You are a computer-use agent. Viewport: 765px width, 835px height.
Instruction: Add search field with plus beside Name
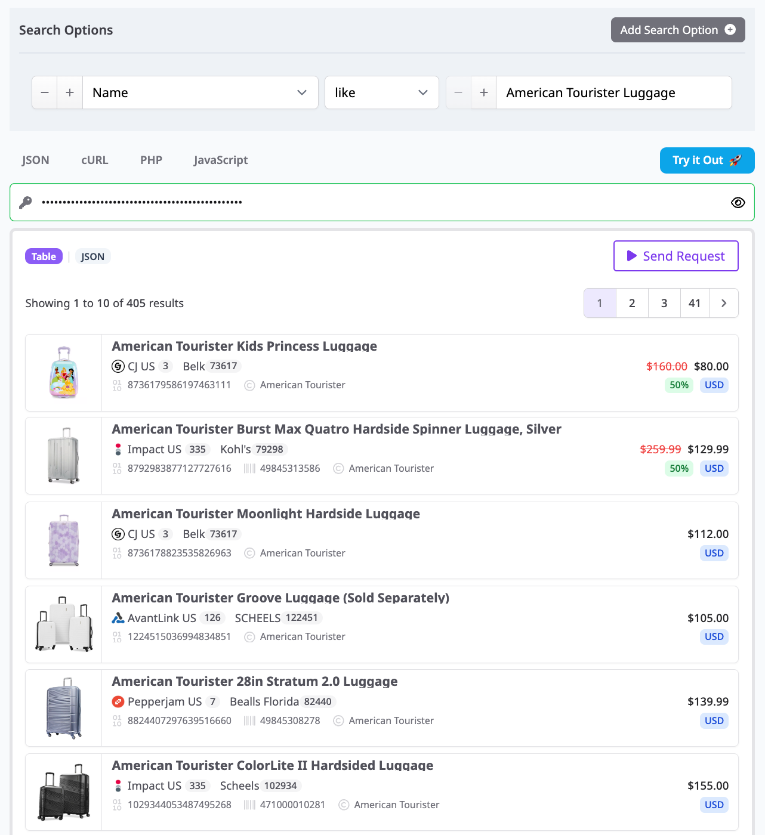coord(70,92)
